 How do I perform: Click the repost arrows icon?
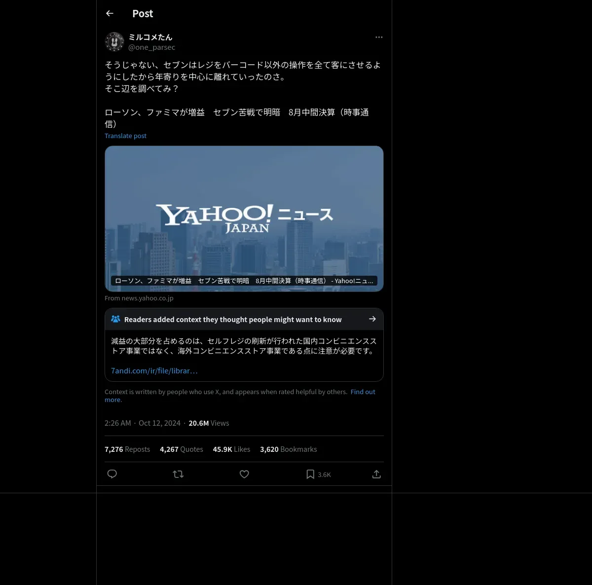tap(178, 474)
